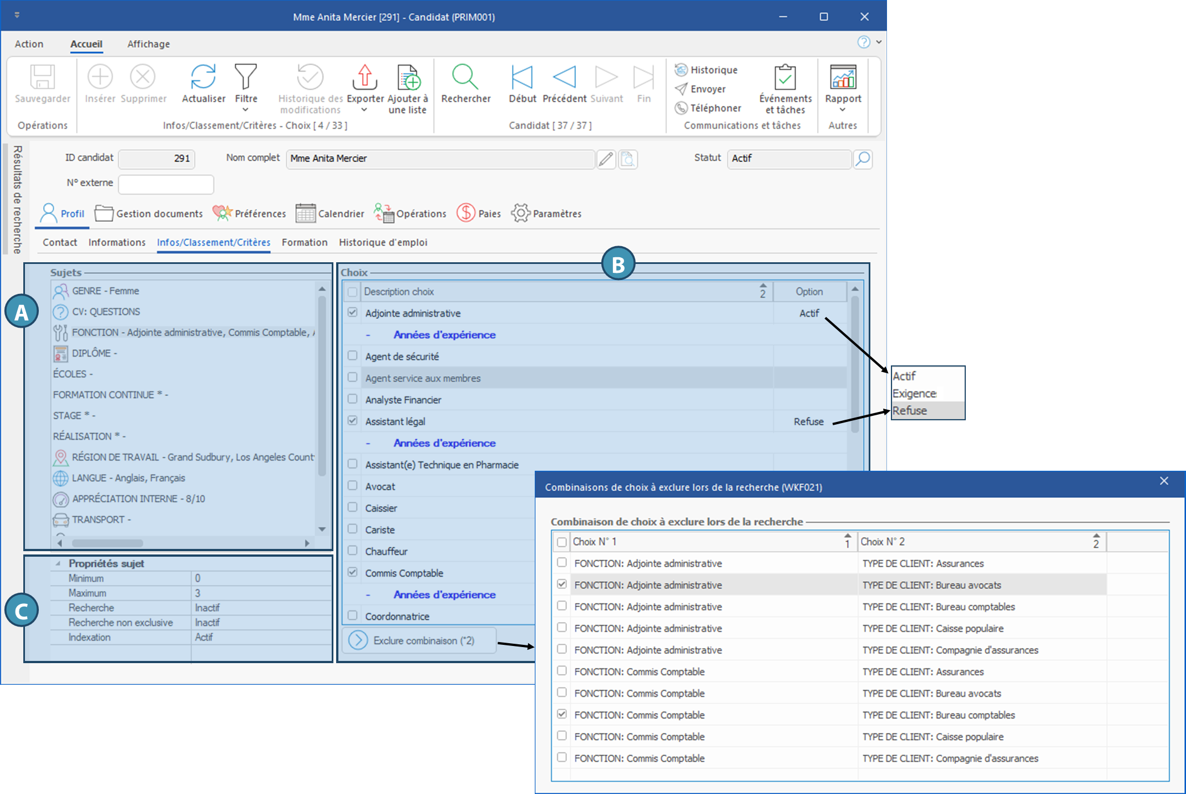
Task: Go to Début first candidate icon
Action: 521,77
